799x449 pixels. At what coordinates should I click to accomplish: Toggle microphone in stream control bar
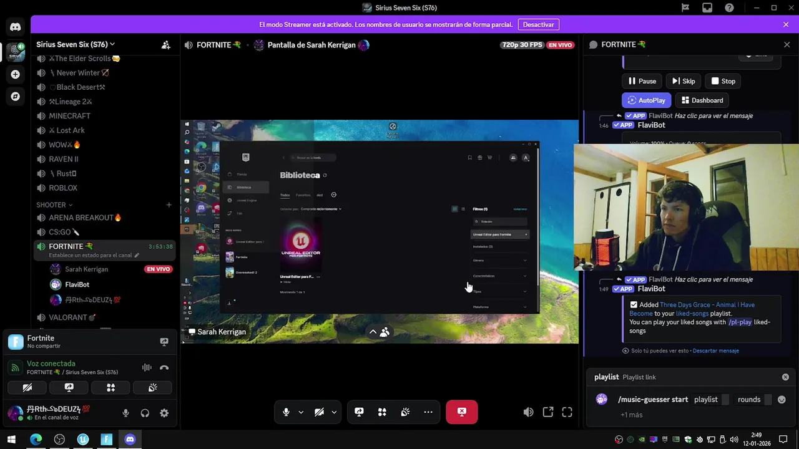point(286,412)
